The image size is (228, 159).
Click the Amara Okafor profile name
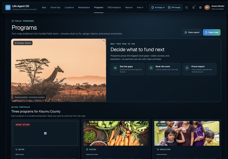[218, 6]
